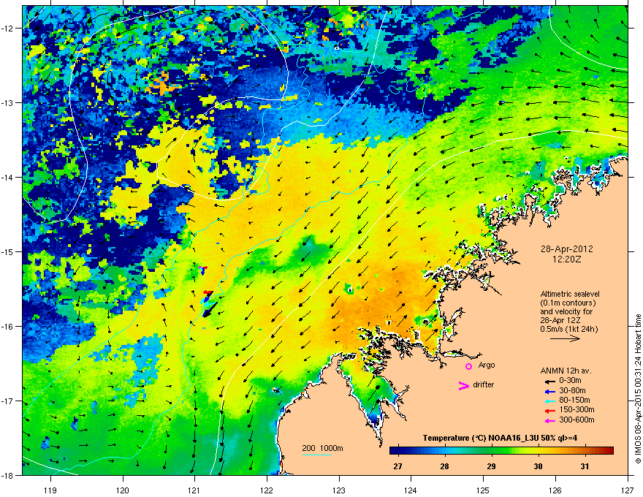Click the cyan bathymetry line legend sample
643x497 pixels.
tap(316, 455)
